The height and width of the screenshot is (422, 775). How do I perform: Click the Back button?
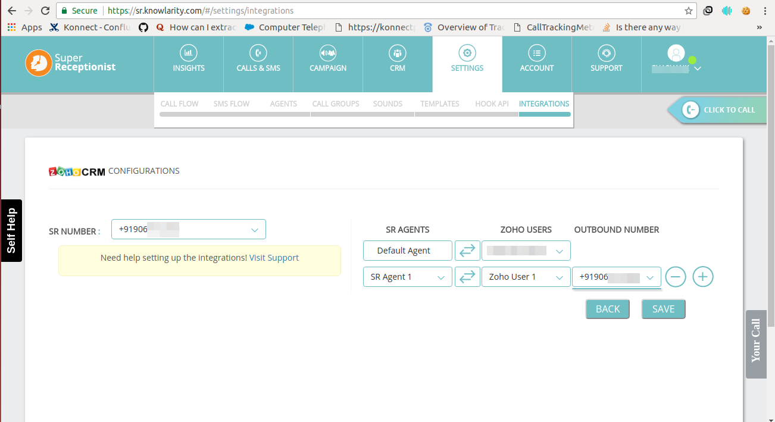click(x=608, y=309)
